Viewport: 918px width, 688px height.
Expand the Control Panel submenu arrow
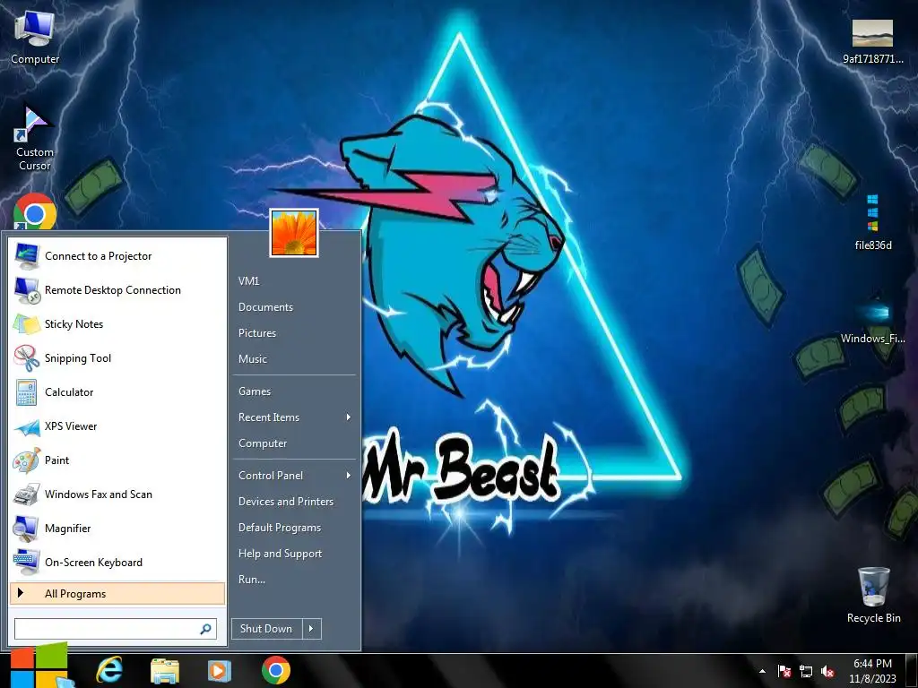349,475
